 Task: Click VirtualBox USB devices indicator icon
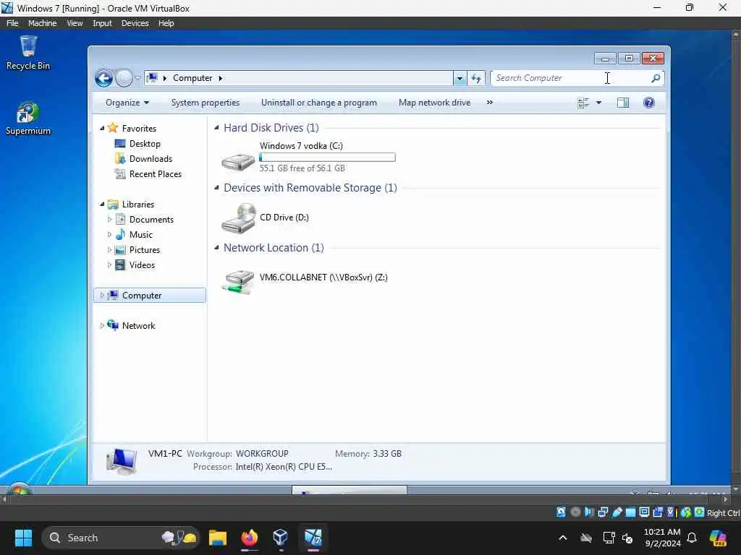(x=617, y=512)
